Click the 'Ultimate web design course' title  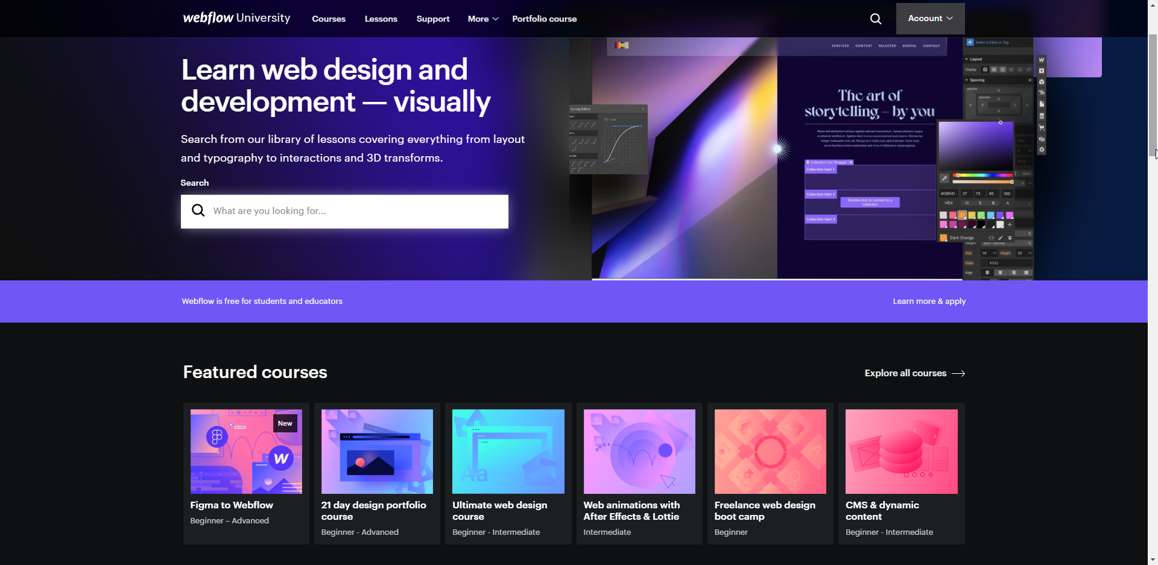[x=500, y=511]
